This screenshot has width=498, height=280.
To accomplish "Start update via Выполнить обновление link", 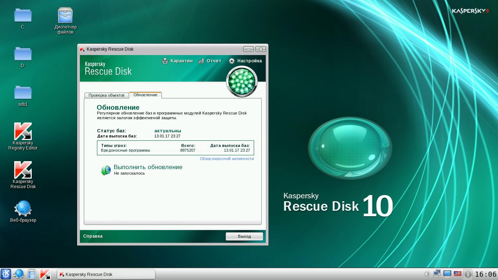I will coord(148,167).
